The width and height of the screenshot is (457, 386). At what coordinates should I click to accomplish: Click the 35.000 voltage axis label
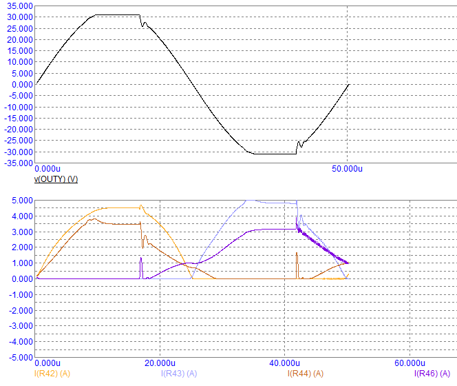point(20,6)
